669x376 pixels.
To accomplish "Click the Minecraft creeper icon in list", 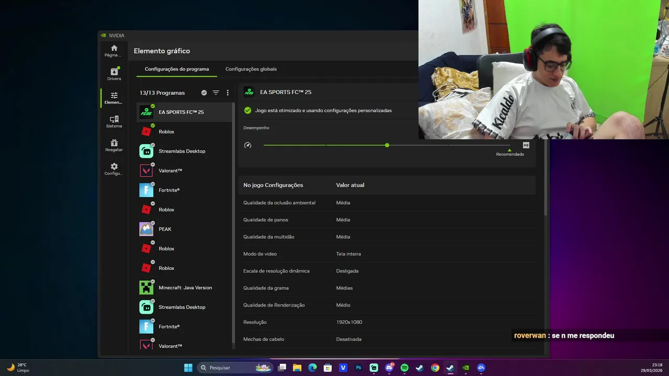I will (146, 288).
